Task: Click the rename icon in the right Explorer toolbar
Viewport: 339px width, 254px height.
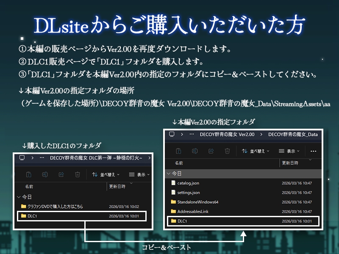Action: click(195, 151)
